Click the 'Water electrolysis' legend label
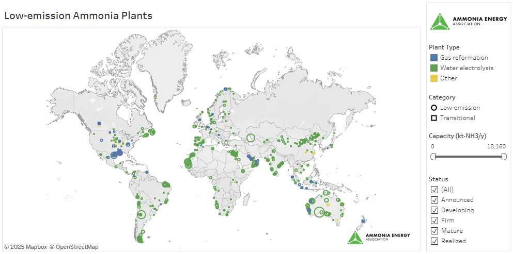 point(467,68)
